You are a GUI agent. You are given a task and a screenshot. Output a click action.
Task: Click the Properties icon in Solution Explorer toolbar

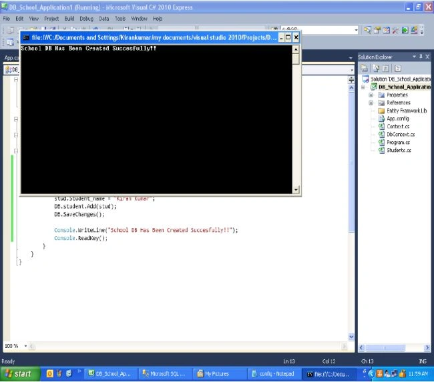coord(365,68)
